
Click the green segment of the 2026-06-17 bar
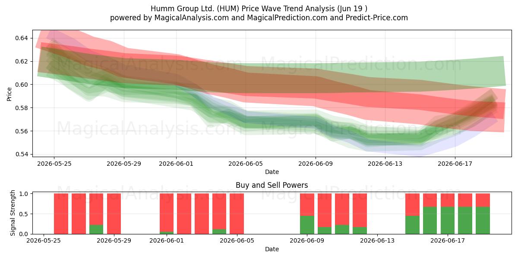[448, 221]
